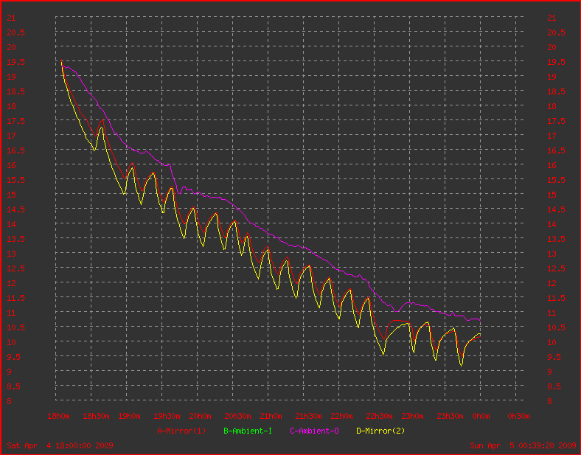This screenshot has width=581, height=455.
Task: Select the 18h30m time axis label
Action: click(96, 416)
